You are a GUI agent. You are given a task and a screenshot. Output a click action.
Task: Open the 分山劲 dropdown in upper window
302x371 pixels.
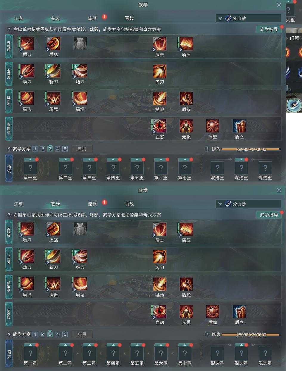pos(249,18)
